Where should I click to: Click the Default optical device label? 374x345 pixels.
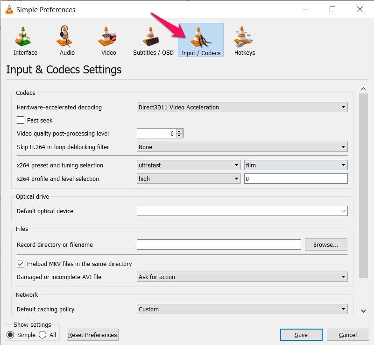(x=45, y=211)
